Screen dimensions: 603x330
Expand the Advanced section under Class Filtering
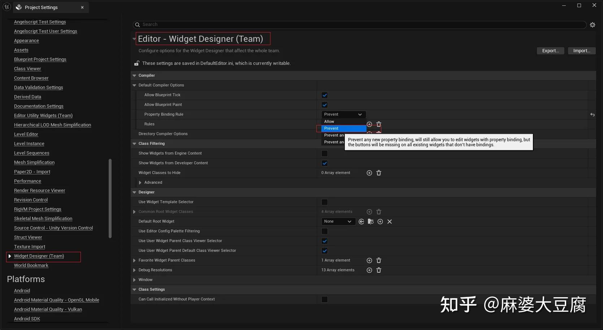click(x=140, y=183)
